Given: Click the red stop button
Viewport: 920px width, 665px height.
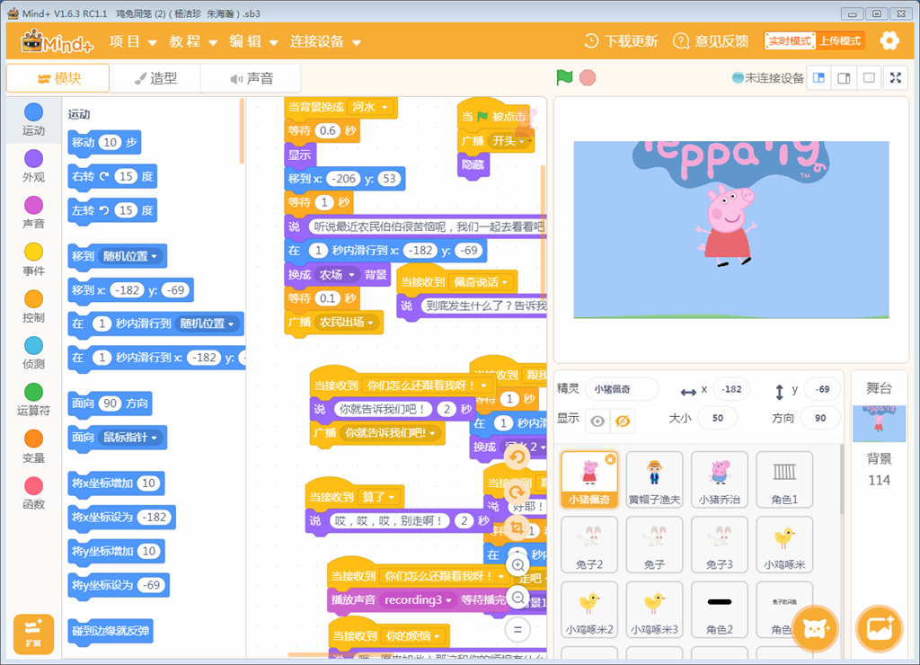Looking at the screenshot, I should tap(588, 77).
